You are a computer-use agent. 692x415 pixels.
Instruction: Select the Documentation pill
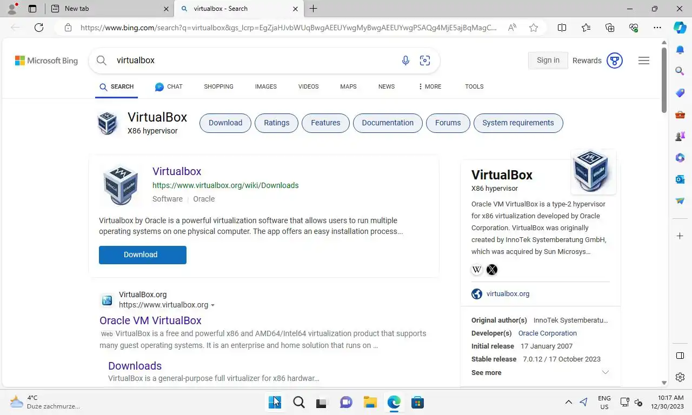click(388, 123)
